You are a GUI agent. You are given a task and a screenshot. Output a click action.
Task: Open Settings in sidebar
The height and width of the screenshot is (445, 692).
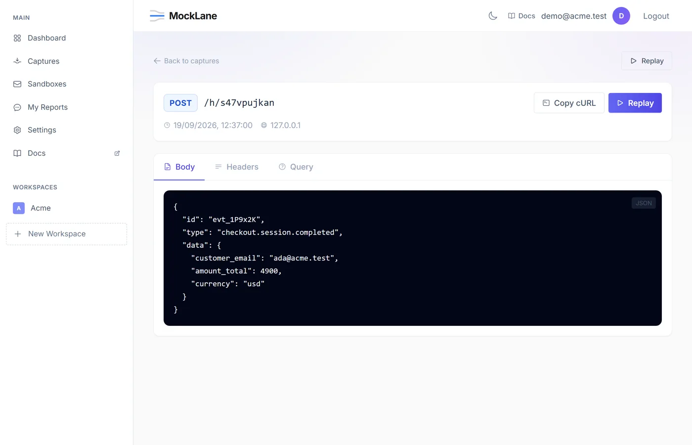pyautogui.click(x=66, y=130)
